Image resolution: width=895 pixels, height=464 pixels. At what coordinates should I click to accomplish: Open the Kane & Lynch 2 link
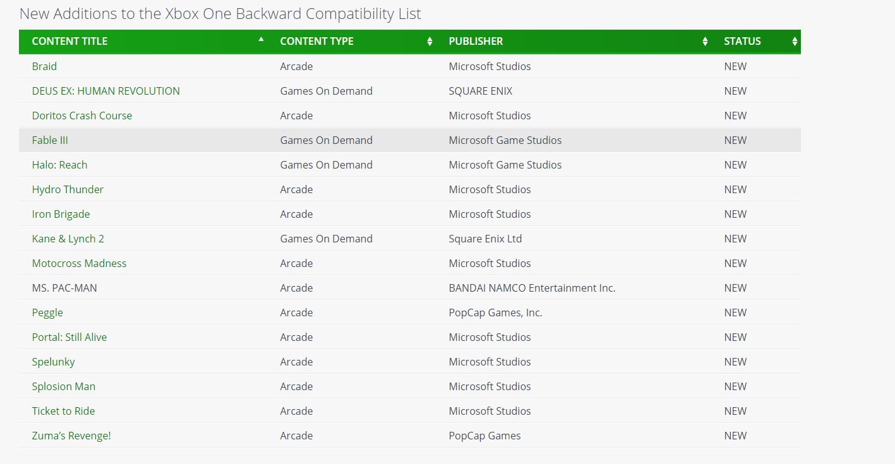68,239
